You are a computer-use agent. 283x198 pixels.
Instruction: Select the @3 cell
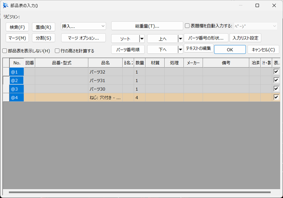(x=17, y=89)
